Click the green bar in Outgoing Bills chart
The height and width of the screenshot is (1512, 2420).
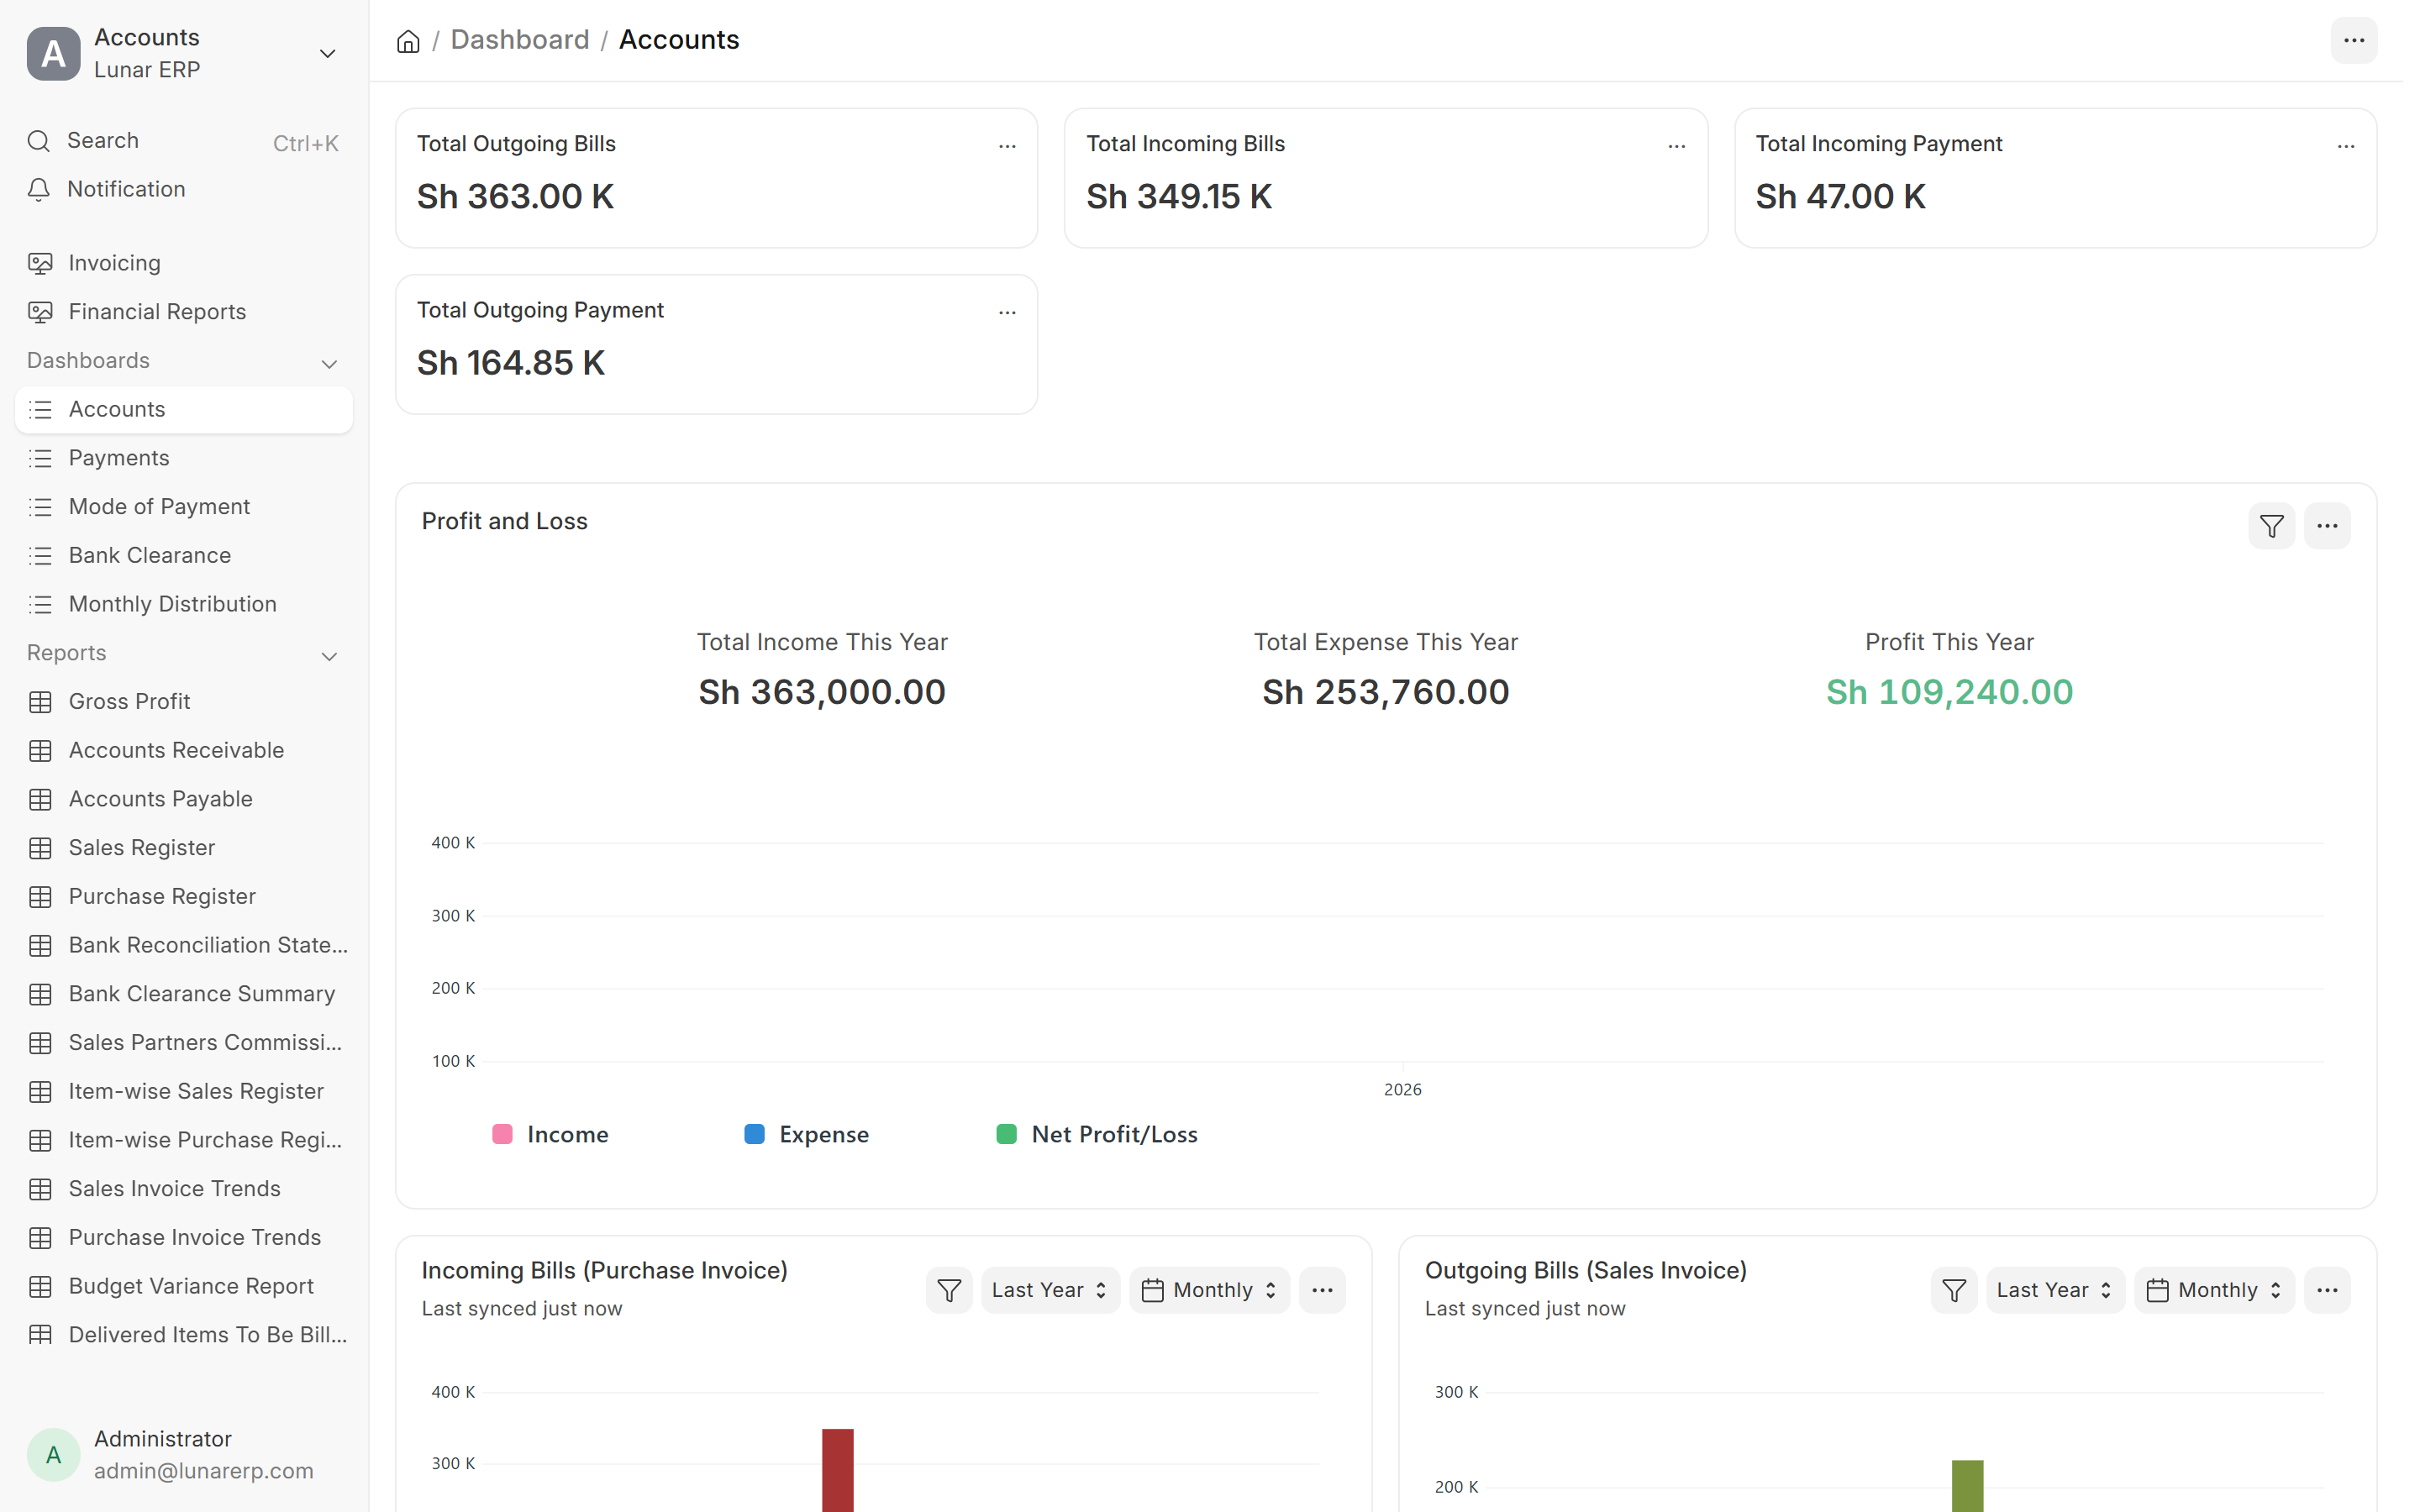click(x=1967, y=1486)
